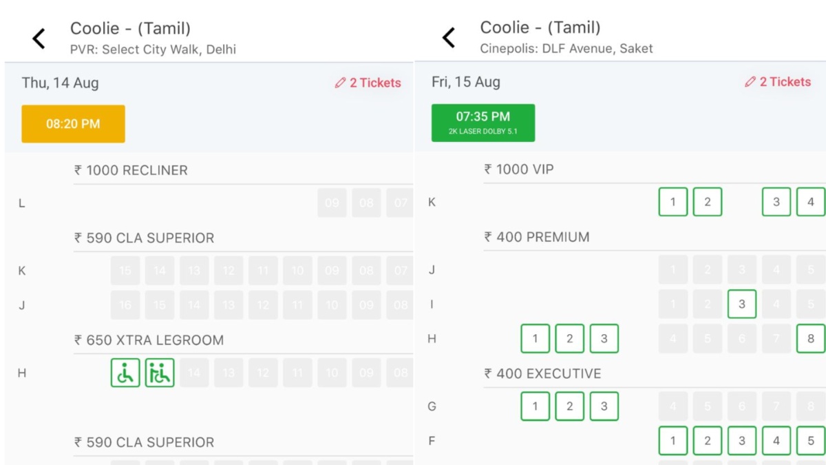Select Premium seat H1
This screenshot has width=826, height=465.
[535, 338]
